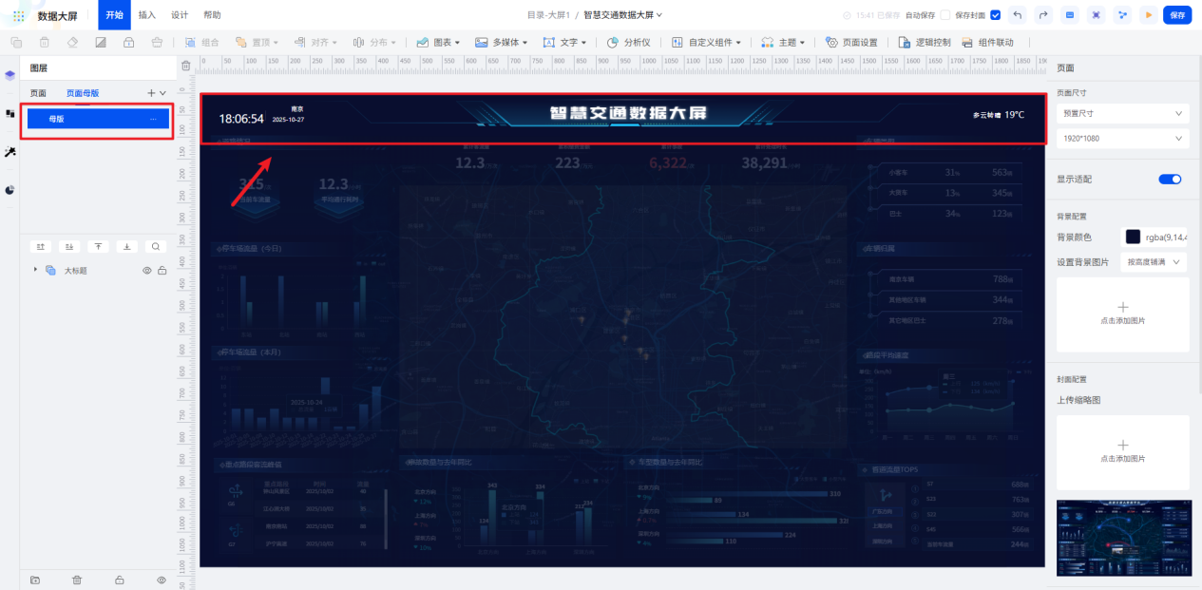Expand the 大标题 layer tree arrow

pyautogui.click(x=35, y=270)
